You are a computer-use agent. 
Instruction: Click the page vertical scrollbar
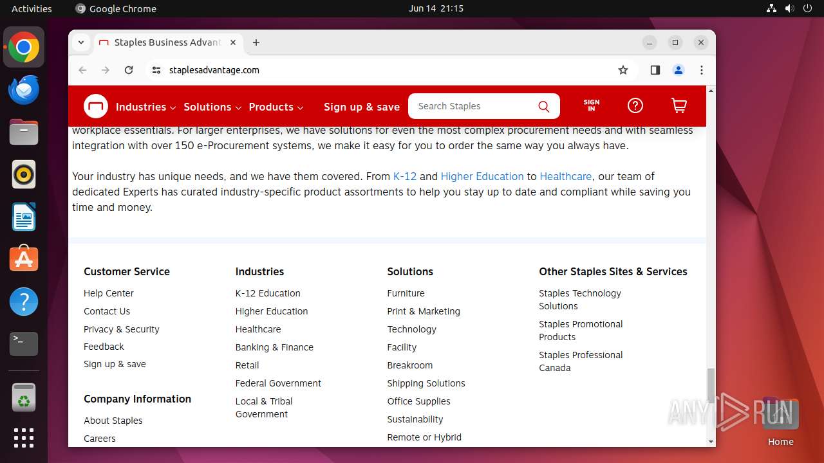711,385
